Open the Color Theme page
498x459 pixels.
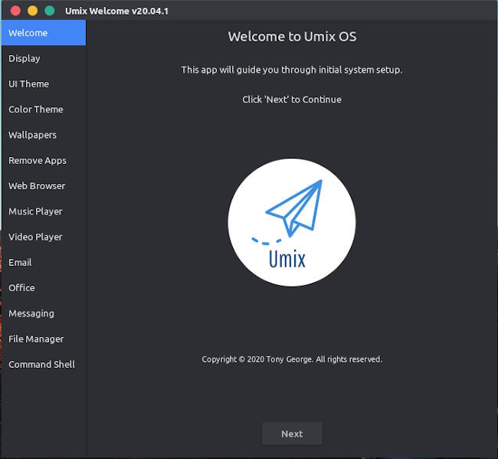pos(44,110)
